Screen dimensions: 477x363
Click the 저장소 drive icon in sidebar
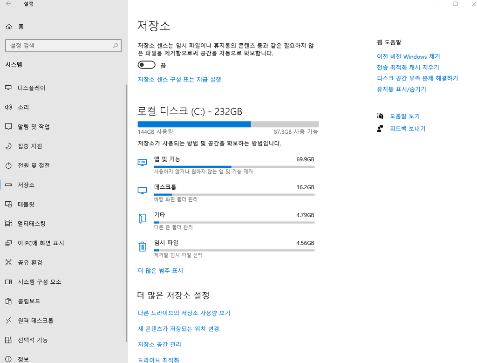tap(8, 185)
